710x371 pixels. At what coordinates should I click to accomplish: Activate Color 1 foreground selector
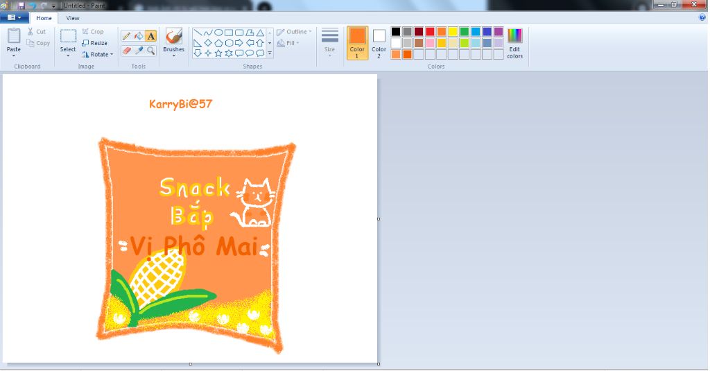click(357, 43)
